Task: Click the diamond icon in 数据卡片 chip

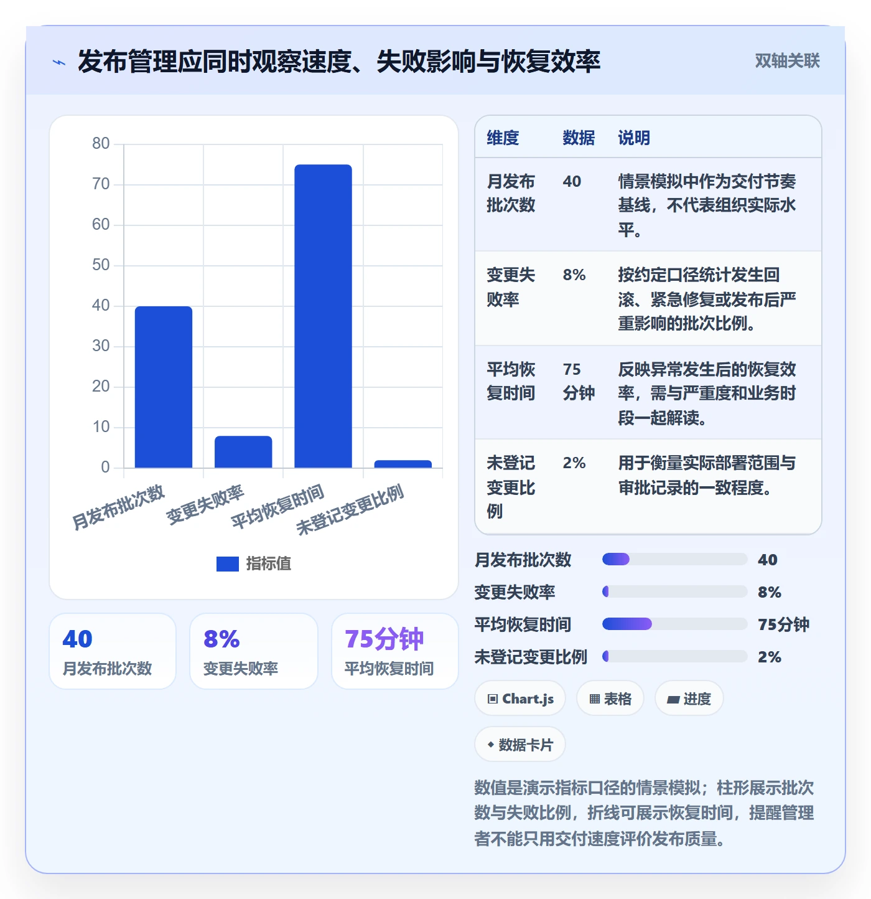Action: click(x=491, y=745)
